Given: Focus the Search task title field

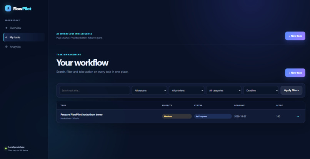Looking at the screenshot, I should tap(95, 90).
